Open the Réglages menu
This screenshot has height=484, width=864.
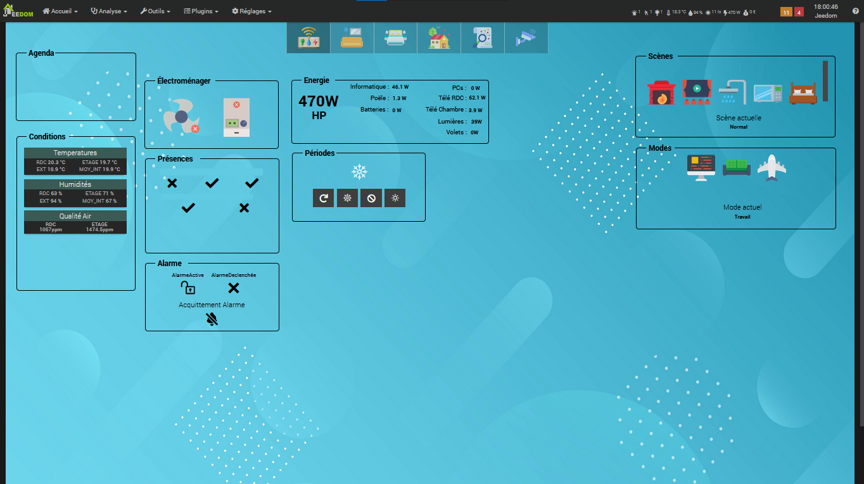[251, 11]
